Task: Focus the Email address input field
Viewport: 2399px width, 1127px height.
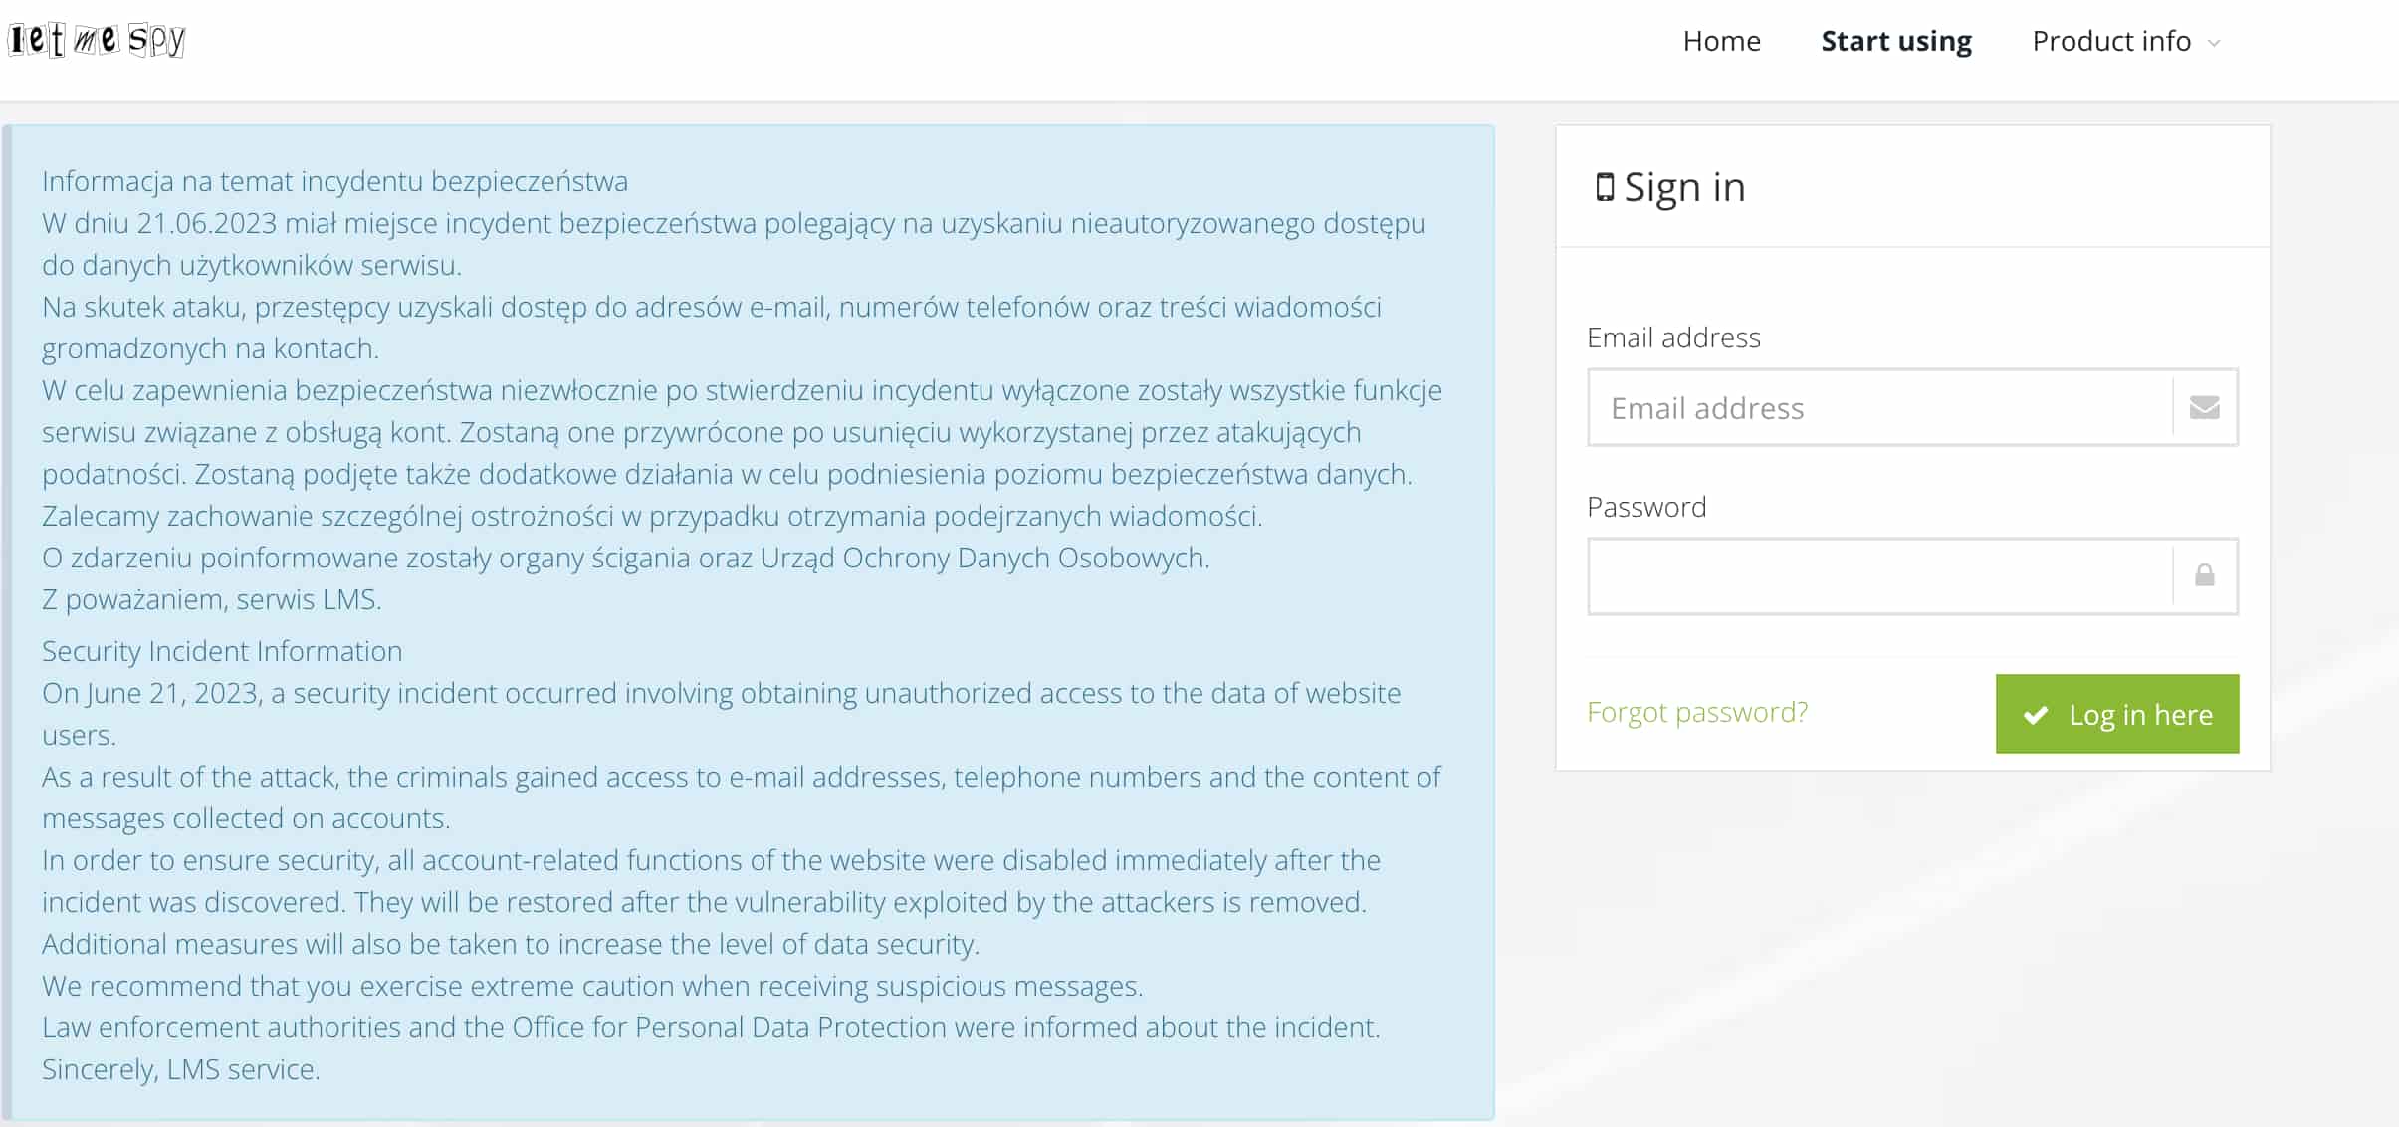Action: point(1879,408)
